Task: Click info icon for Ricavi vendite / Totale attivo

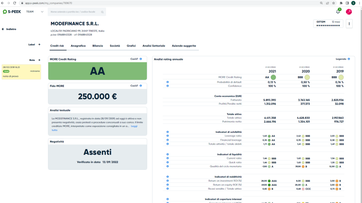Action: point(168,189)
